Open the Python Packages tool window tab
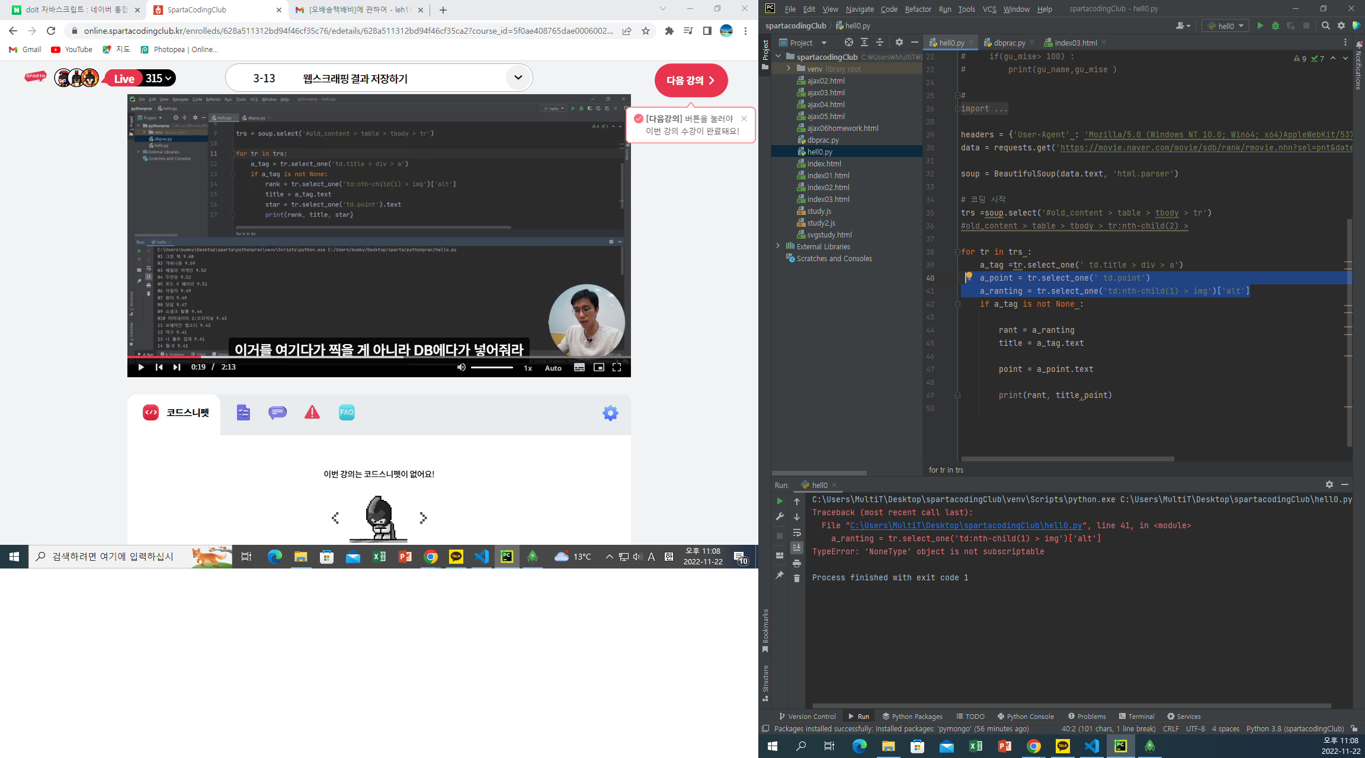The width and height of the screenshot is (1365, 758). pyautogui.click(x=912, y=717)
